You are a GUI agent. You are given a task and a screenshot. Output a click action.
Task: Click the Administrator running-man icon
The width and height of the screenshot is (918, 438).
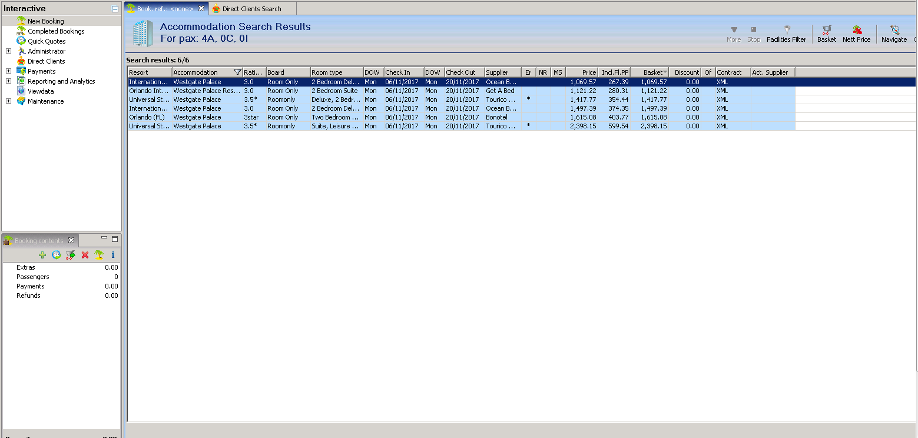[x=21, y=51]
